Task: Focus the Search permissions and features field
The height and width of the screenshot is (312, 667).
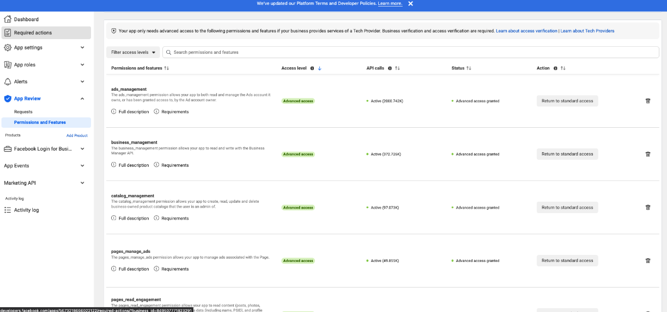Action: pos(411,52)
